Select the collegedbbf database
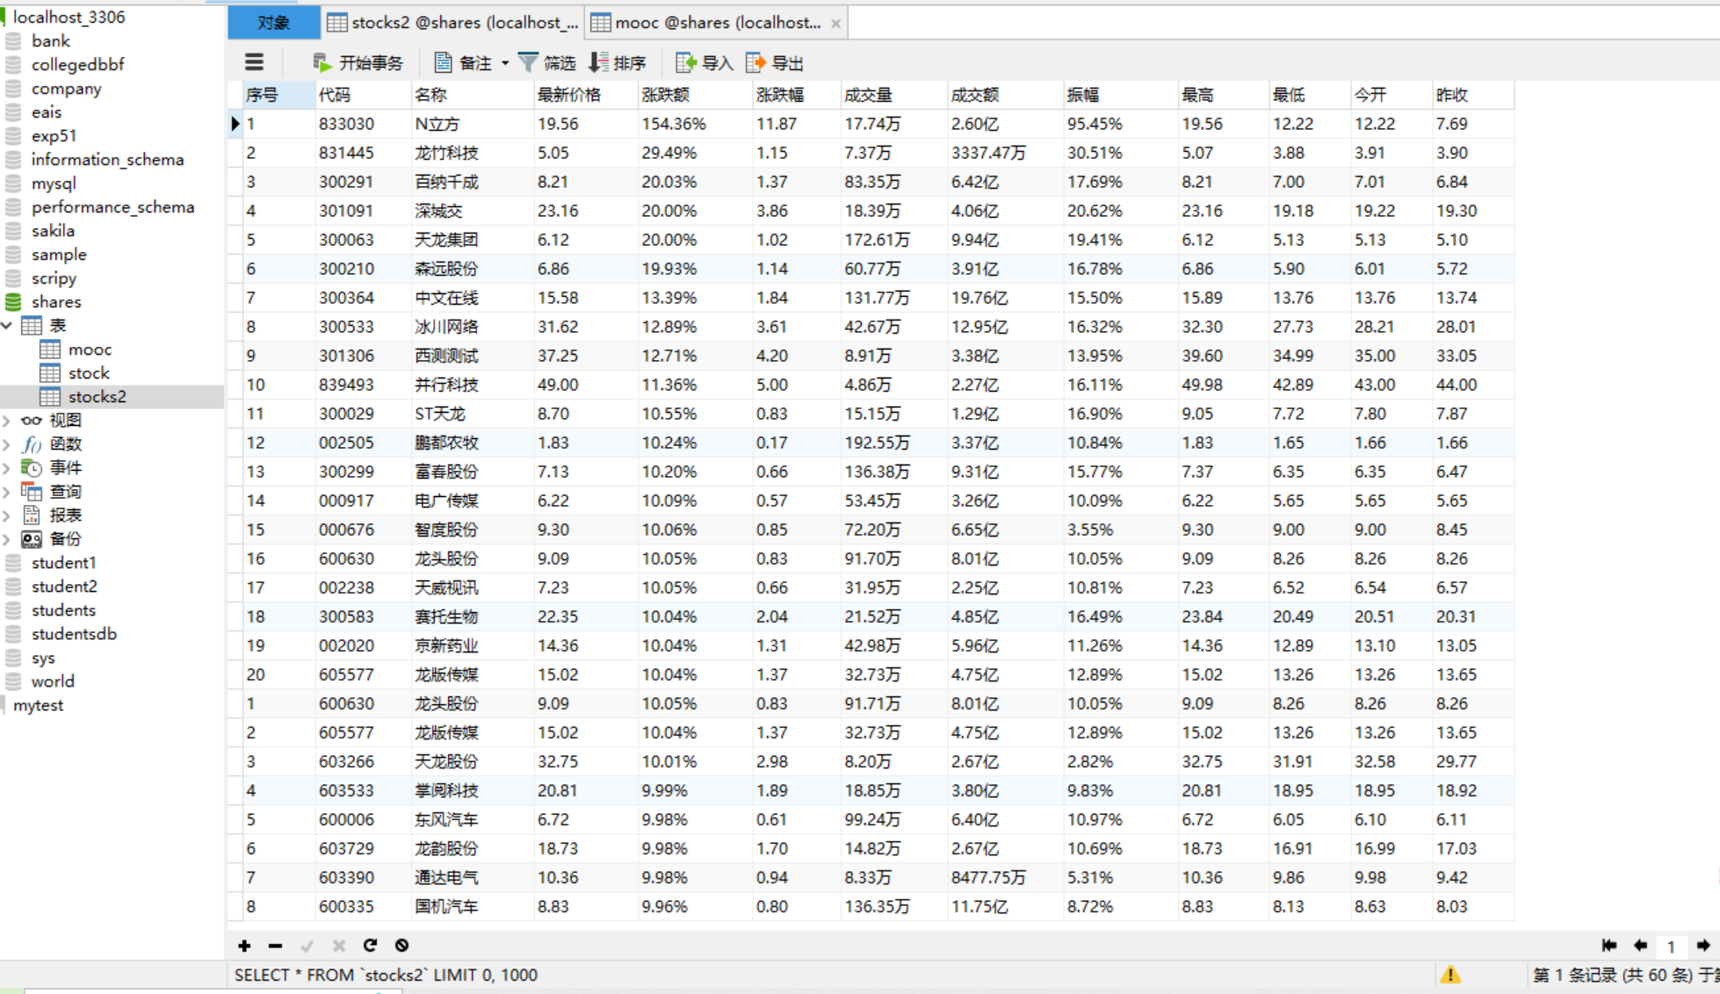This screenshot has width=1720, height=994. point(77,65)
